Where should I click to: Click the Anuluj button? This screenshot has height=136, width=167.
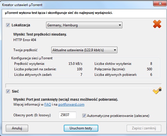click(17, 128)
